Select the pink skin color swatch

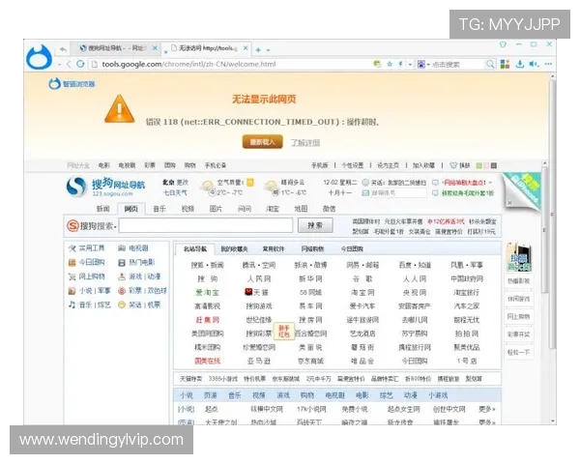pos(486,165)
